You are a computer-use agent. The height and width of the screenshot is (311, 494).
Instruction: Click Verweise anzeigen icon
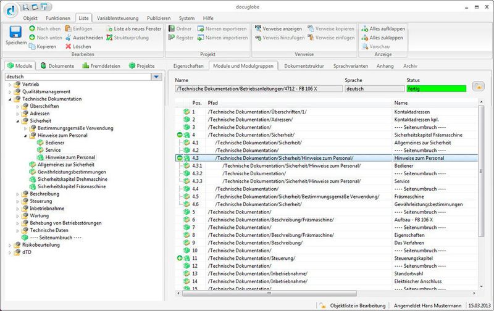pos(258,28)
